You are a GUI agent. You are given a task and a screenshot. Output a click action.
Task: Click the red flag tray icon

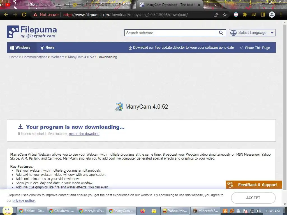pos(245,211)
